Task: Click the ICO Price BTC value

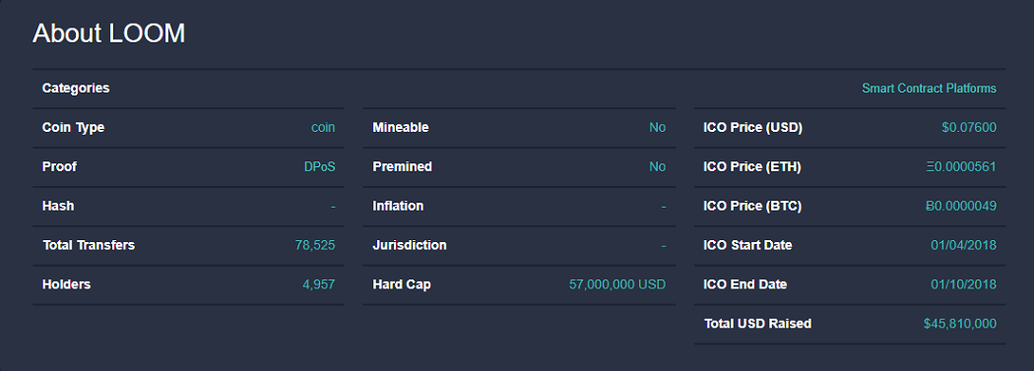Action: [x=961, y=207]
